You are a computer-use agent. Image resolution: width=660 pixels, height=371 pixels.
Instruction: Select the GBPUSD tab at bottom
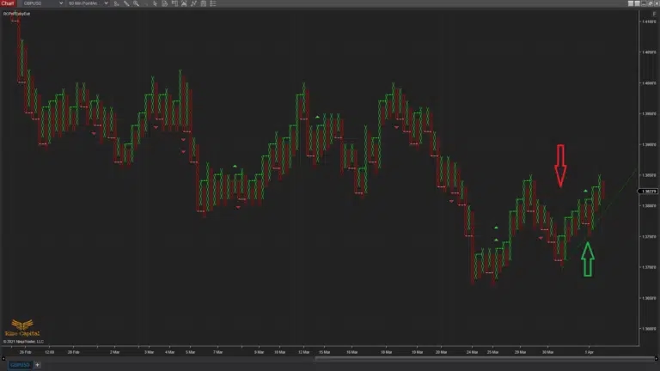(17, 364)
